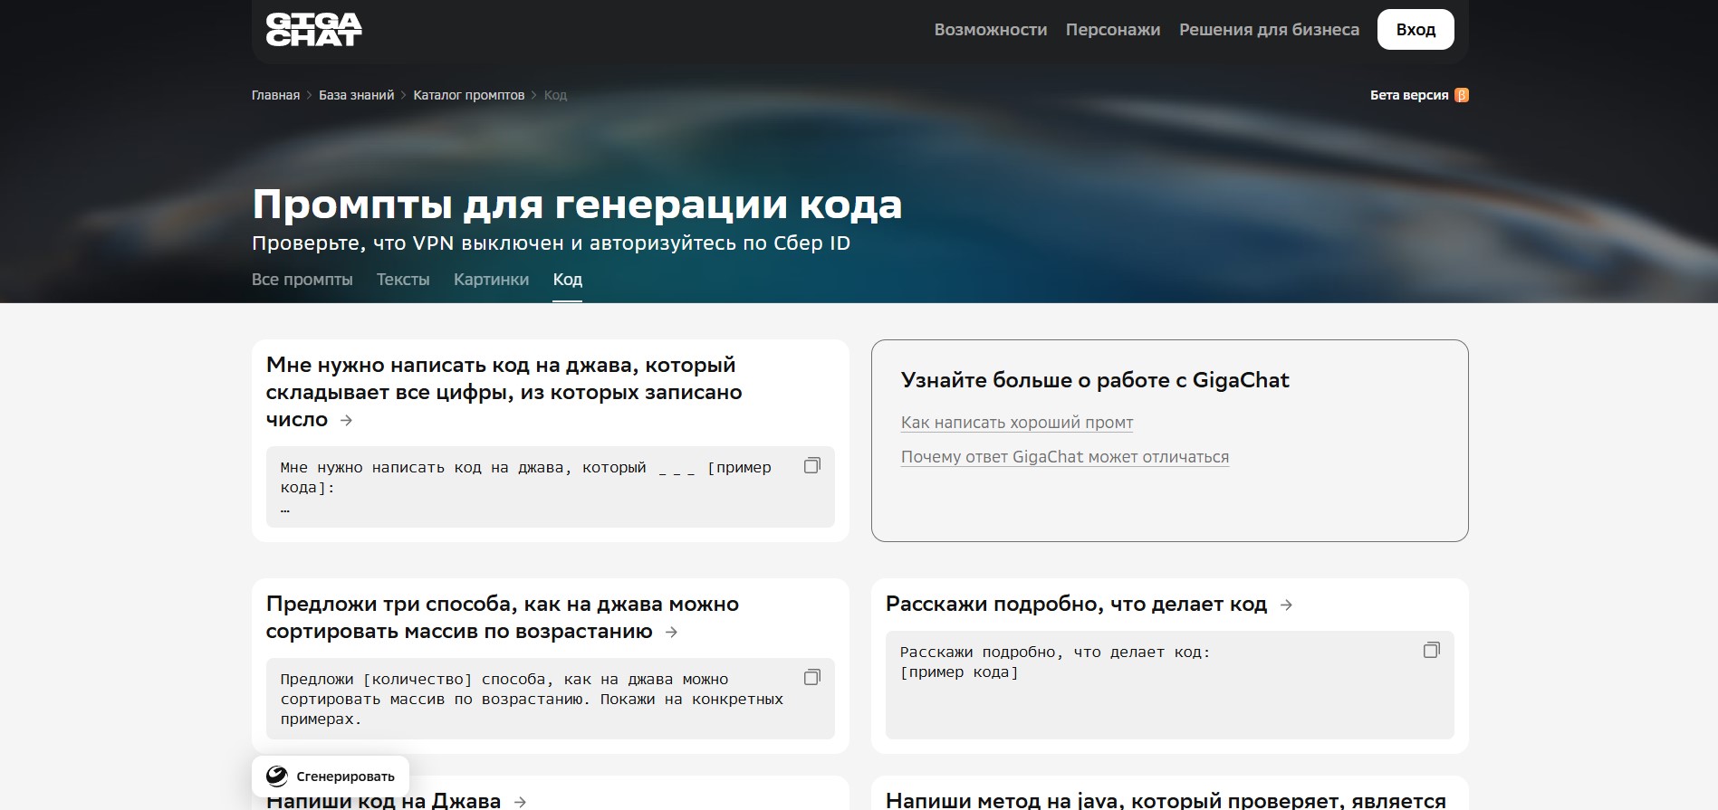1718x810 pixels.
Task: Click prompt text 'Расскажи подробно, что делает код:'
Action: pos(1055,653)
